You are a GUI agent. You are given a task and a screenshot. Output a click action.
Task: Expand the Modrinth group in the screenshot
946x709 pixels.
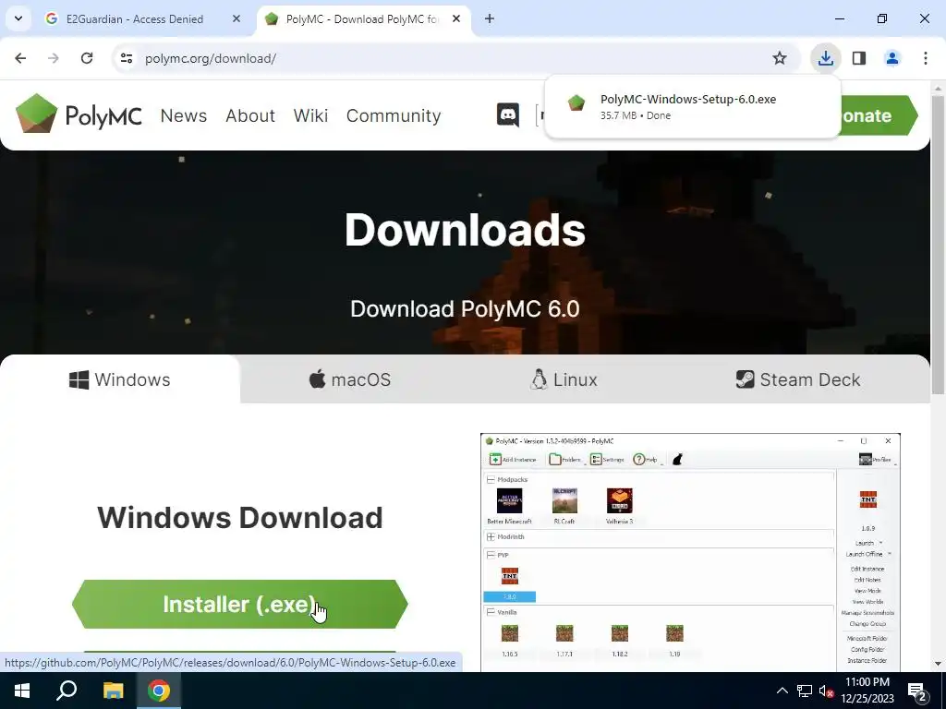pyautogui.click(x=491, y=536)
